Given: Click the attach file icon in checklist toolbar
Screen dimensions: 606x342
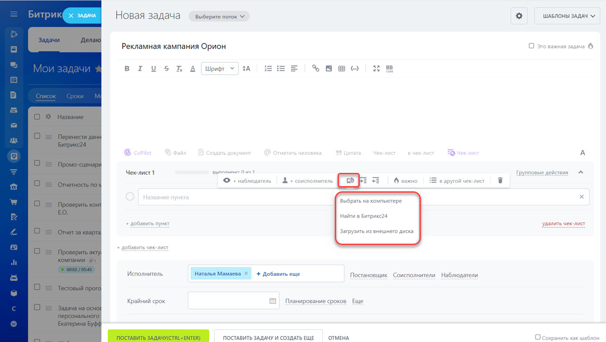Looking at the screenshot, I should (x=350, y=180).
